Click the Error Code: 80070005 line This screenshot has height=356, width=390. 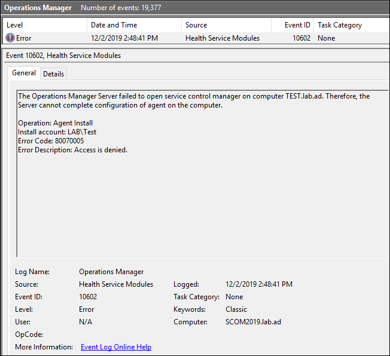click(51, 141)
